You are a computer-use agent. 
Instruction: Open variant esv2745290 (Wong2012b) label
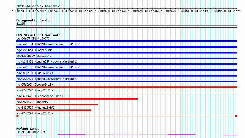(x=35, y=90)
